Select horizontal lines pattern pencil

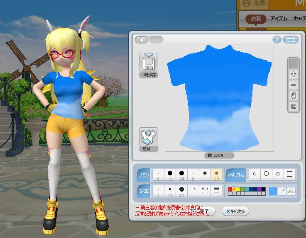click(216, 191)
